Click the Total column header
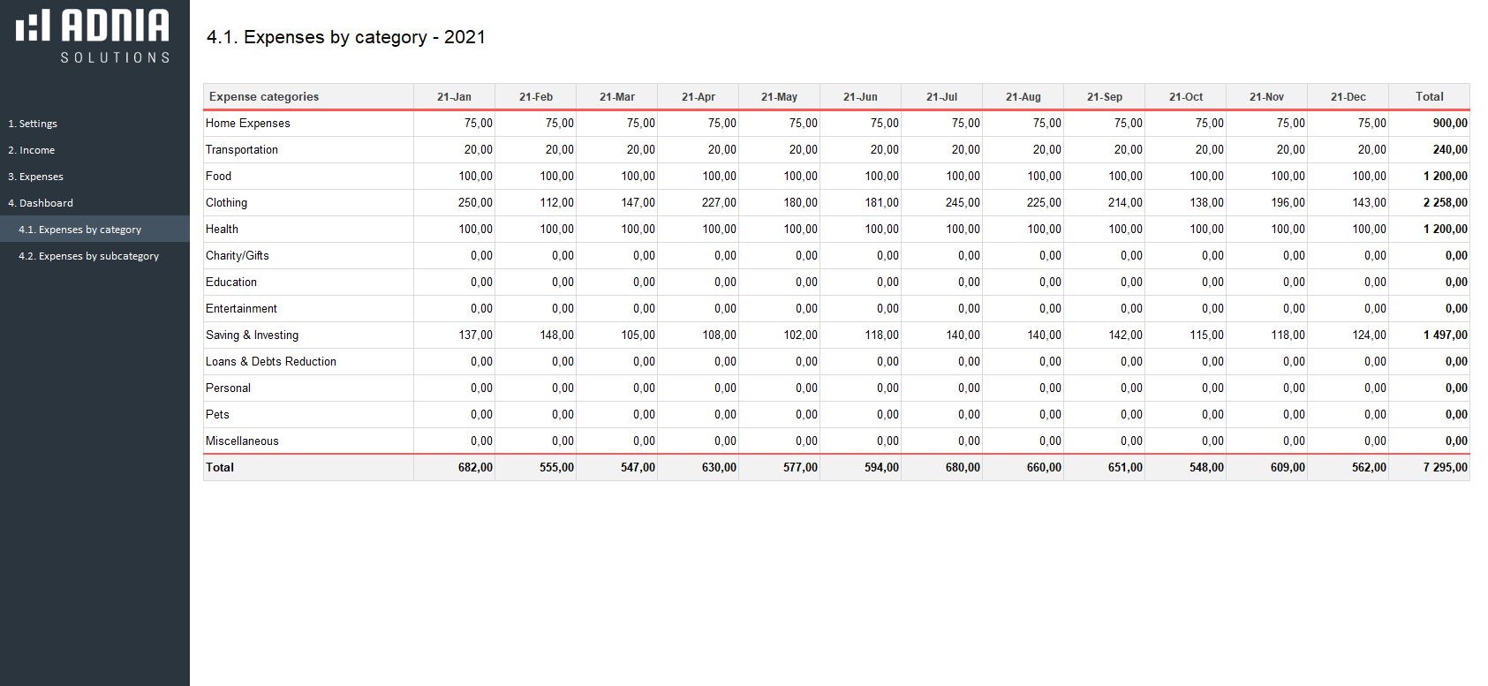1488x686 pixels. (x=1429, y=97)
